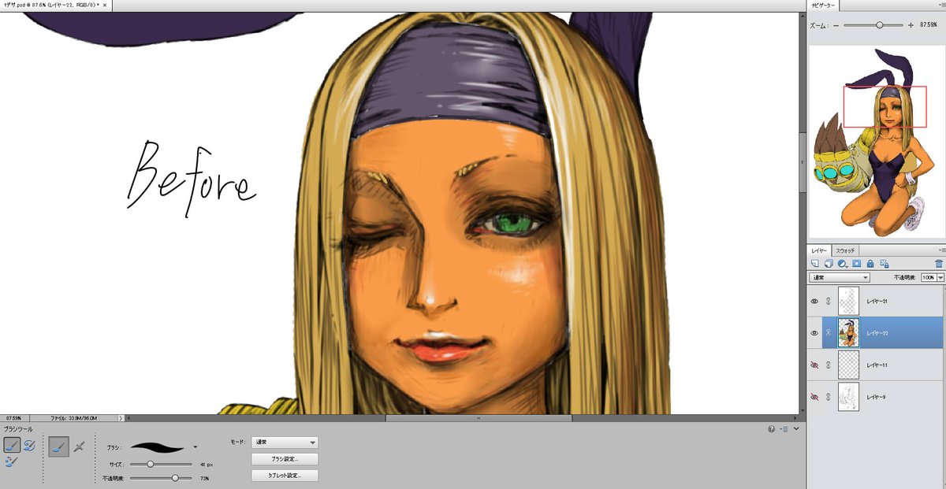This screenshot has height=489, width=946.
Task: Show レイヤー11 with eye icon
Action: coord(814,365)
